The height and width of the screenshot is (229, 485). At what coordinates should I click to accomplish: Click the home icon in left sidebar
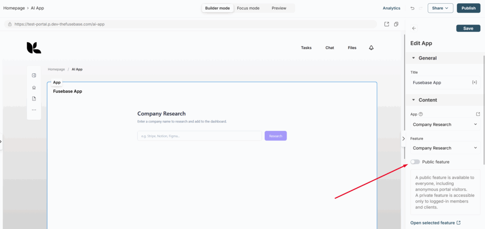[34, 87]
